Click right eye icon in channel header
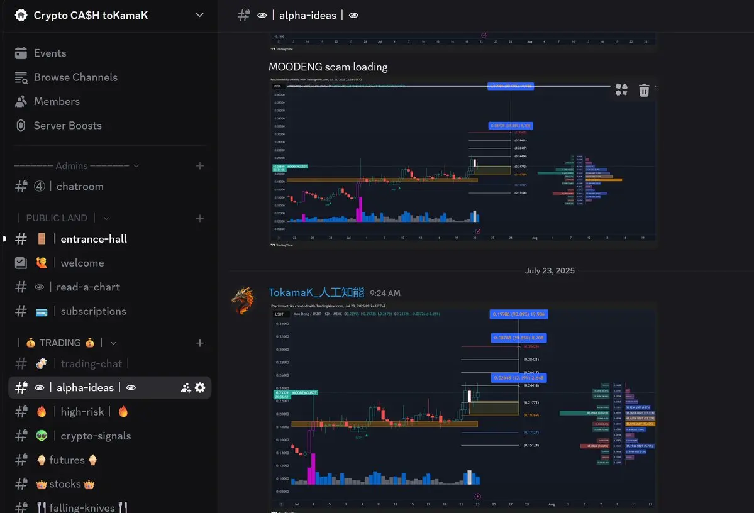 353,15
